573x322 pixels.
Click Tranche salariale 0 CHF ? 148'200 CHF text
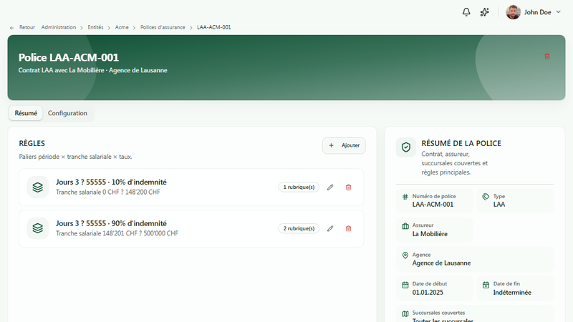(x=108, y=192)
